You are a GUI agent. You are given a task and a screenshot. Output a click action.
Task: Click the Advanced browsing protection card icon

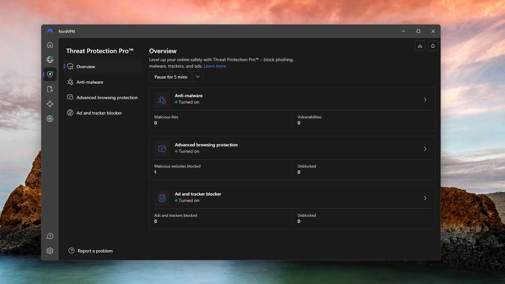click(x=162, y=149)
